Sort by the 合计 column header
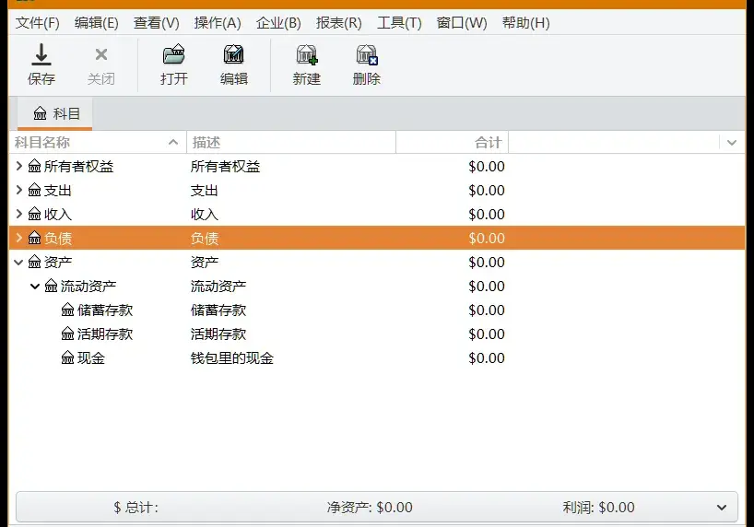The width and height of the screenshot is (754, 527). pos(452,142)
